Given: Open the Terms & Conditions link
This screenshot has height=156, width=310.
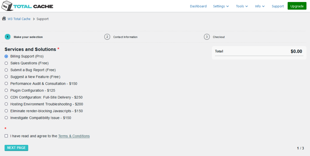Looking at the screenshot, I should (x=74, y=136).
